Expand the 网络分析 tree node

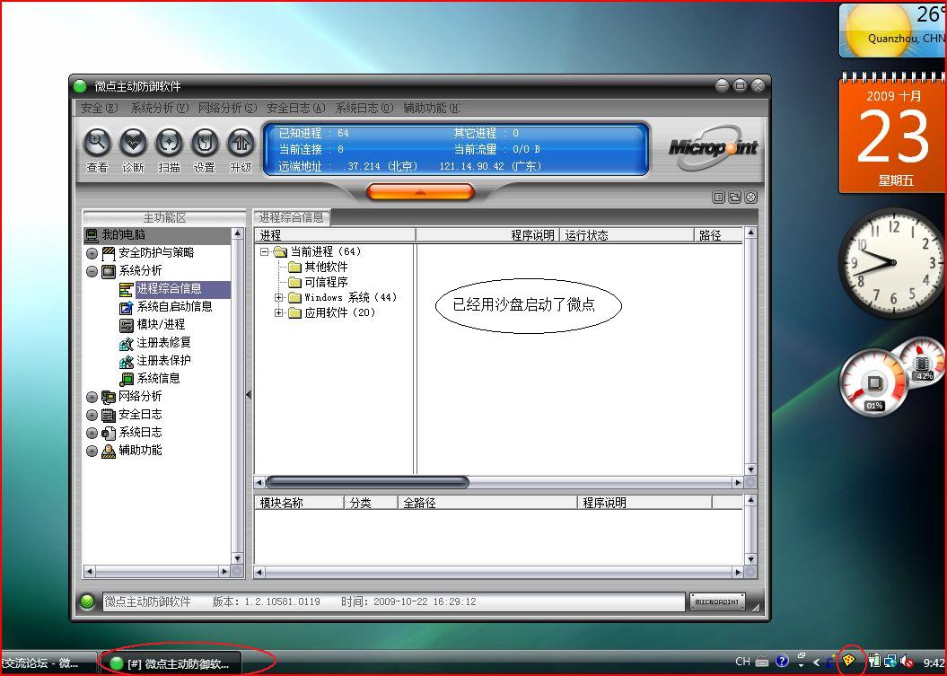point(92,398)
